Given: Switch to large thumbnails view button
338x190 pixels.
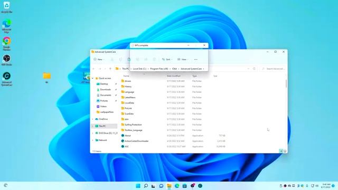Looking at the screenshot, I should 285,151.
